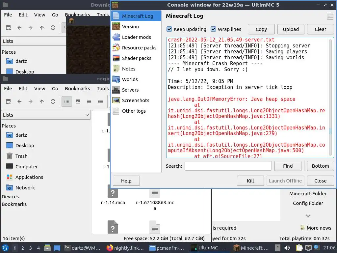Viewport: 337px width, 253px height.
Task: Open Edit menu in the region file manager
Action: [x=23, y=88]
